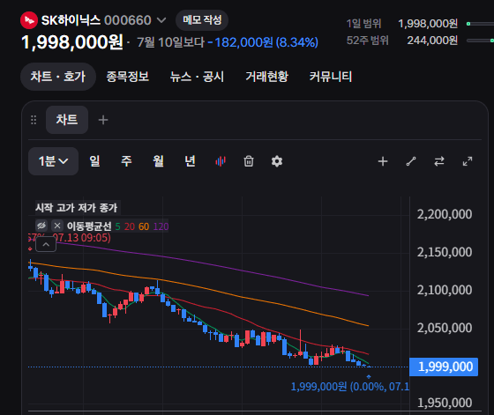Select the 월 monthly interval
Screen dimensions: 494x415
[x=158, y=161]
